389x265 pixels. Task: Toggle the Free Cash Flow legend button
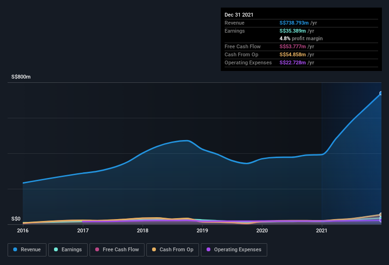click(117, 250)
